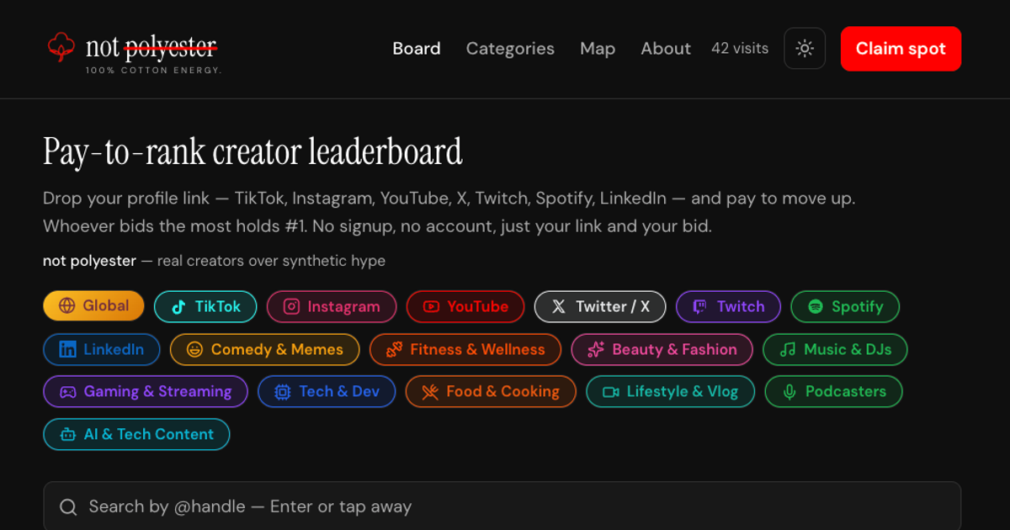
Task: Open the Categories nav item
Action: tap(510, 49)
